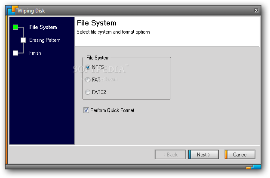Click the Finish step marker square
Screen dimensions: 270x178
click(x=15, y=53)
